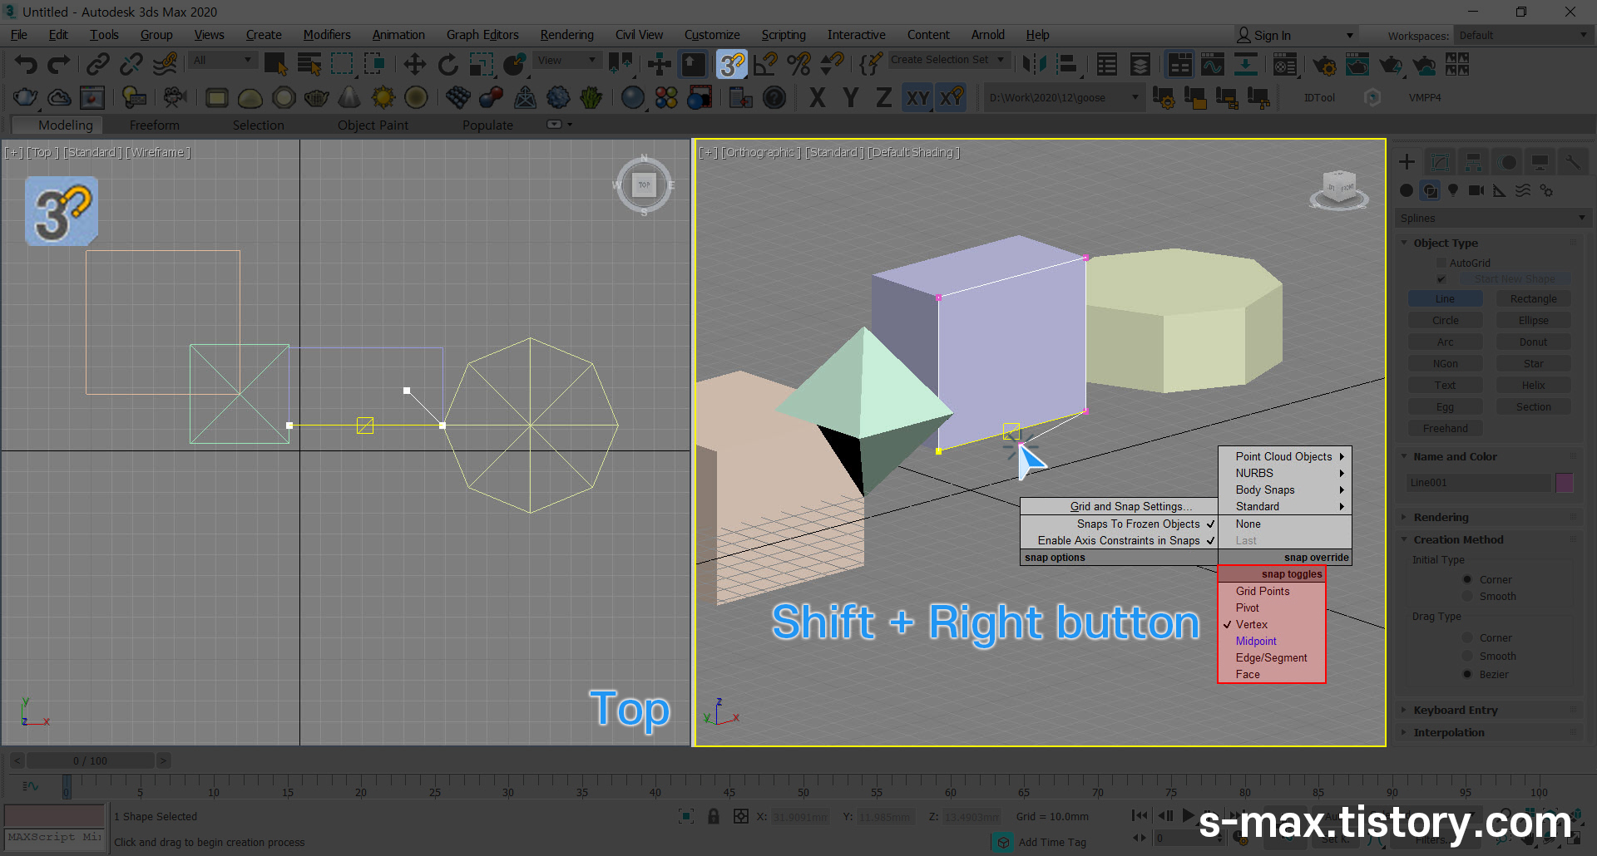Toggle Snaps To Frozen Objects option
1597x856 pixels.
click(1119, 524)
